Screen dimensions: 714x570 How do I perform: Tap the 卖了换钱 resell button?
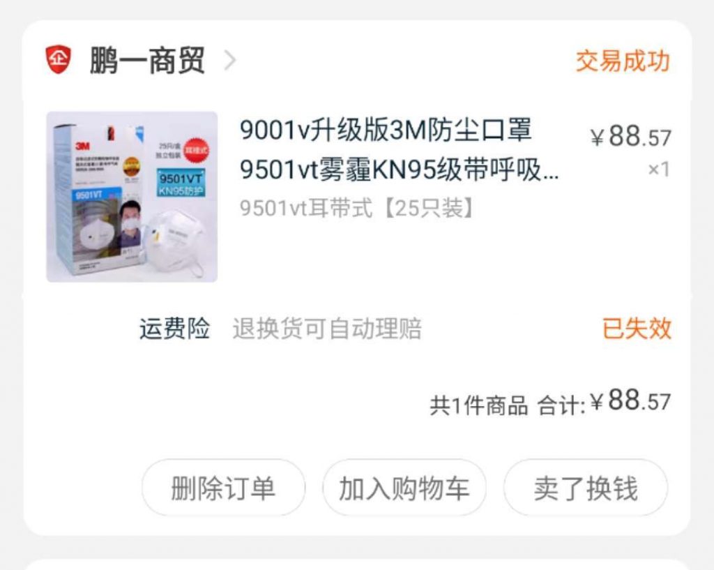(x=586, y=488)
